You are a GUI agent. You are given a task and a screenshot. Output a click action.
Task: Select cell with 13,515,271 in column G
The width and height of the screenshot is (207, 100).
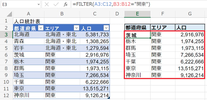190,68
